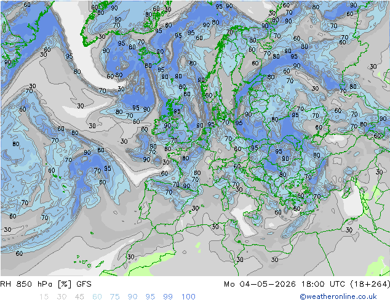Click the 90 value in the bottom color legend
This screenshot has width=390, height=302.
tap(133, 296)
